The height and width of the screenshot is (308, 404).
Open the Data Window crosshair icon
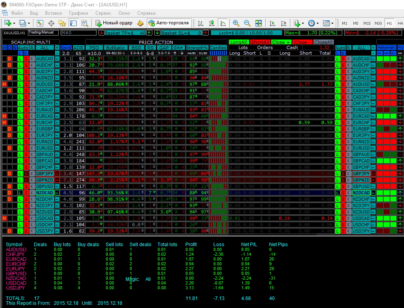[x=51, y=23]
